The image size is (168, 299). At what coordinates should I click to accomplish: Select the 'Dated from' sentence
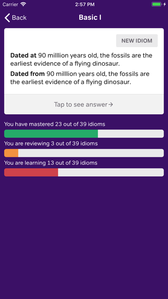click(x=80, y=78)
